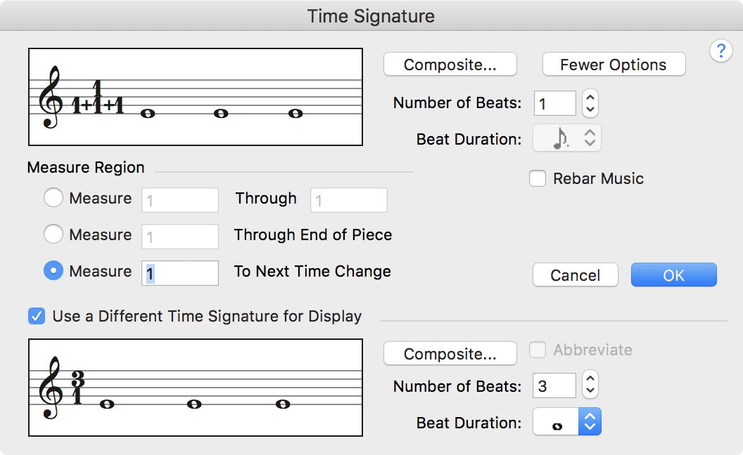Screen dimensions: 743x455
Task: Uncheck Use a Different Time Signature for Display
Action: pos(37,316)
